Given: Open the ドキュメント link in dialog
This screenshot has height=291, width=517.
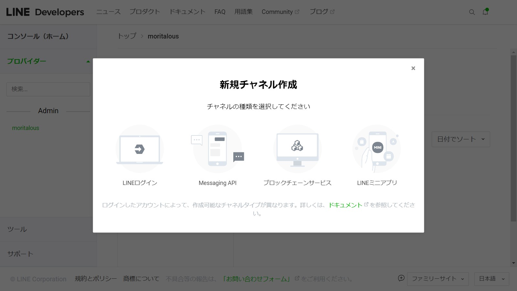Looking at the screenshot, I should pyautogui.click(x=345, y=205).
